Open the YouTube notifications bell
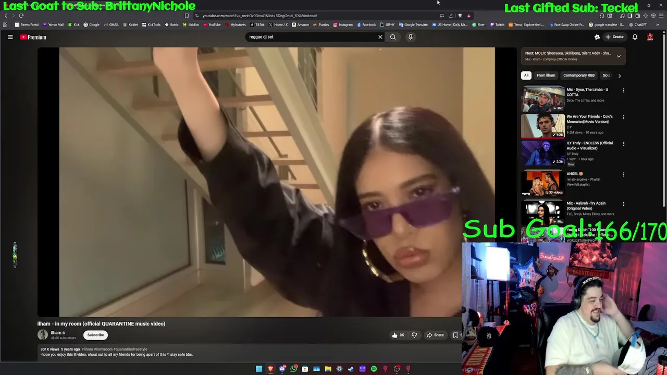667x375 pixels. click(x=635, y=37)
